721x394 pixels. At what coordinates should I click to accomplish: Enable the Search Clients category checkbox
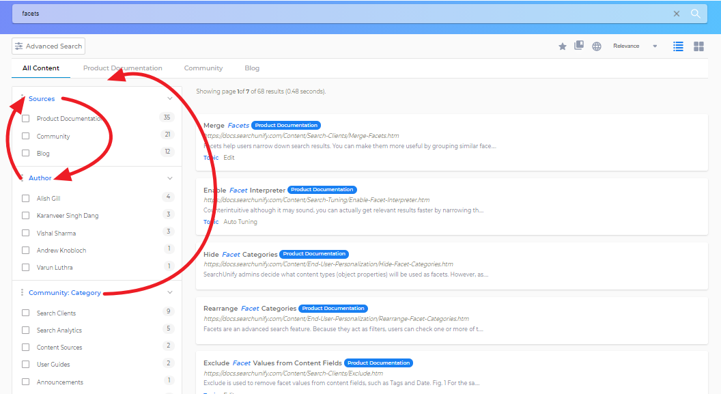(x=26, y=313)
